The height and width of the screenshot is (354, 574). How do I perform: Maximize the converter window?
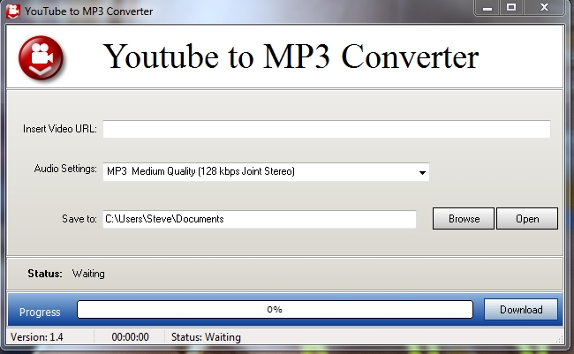(x=511, y=8)
